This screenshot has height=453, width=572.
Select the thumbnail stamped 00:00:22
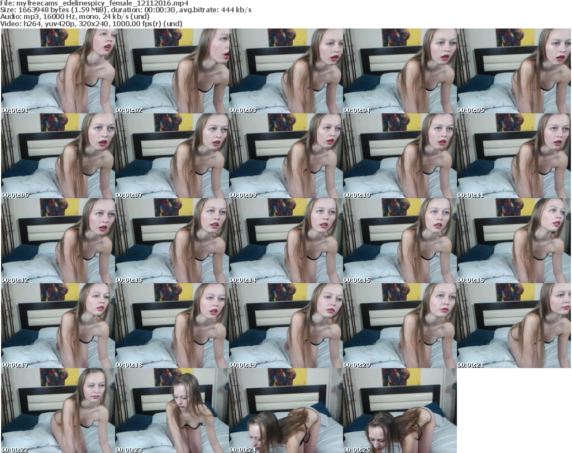(x=58, y=411)
